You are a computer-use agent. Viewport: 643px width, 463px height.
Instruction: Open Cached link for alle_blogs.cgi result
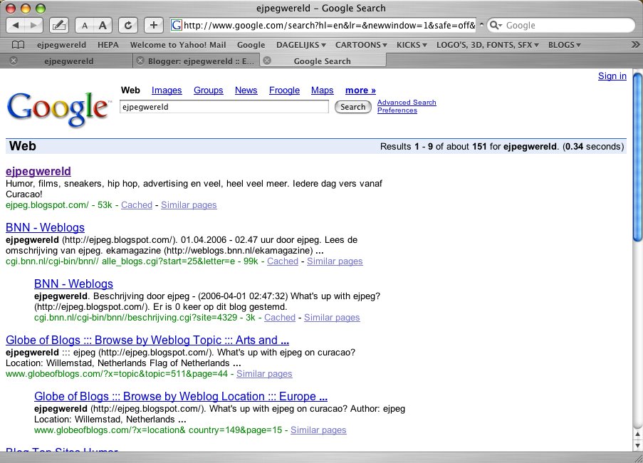coord(283,261)
